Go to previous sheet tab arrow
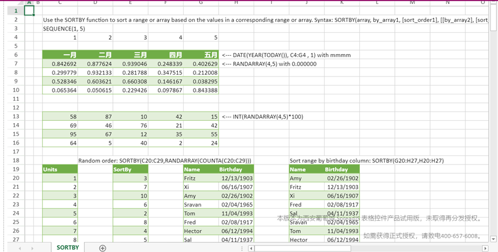 tap(20, 248)
